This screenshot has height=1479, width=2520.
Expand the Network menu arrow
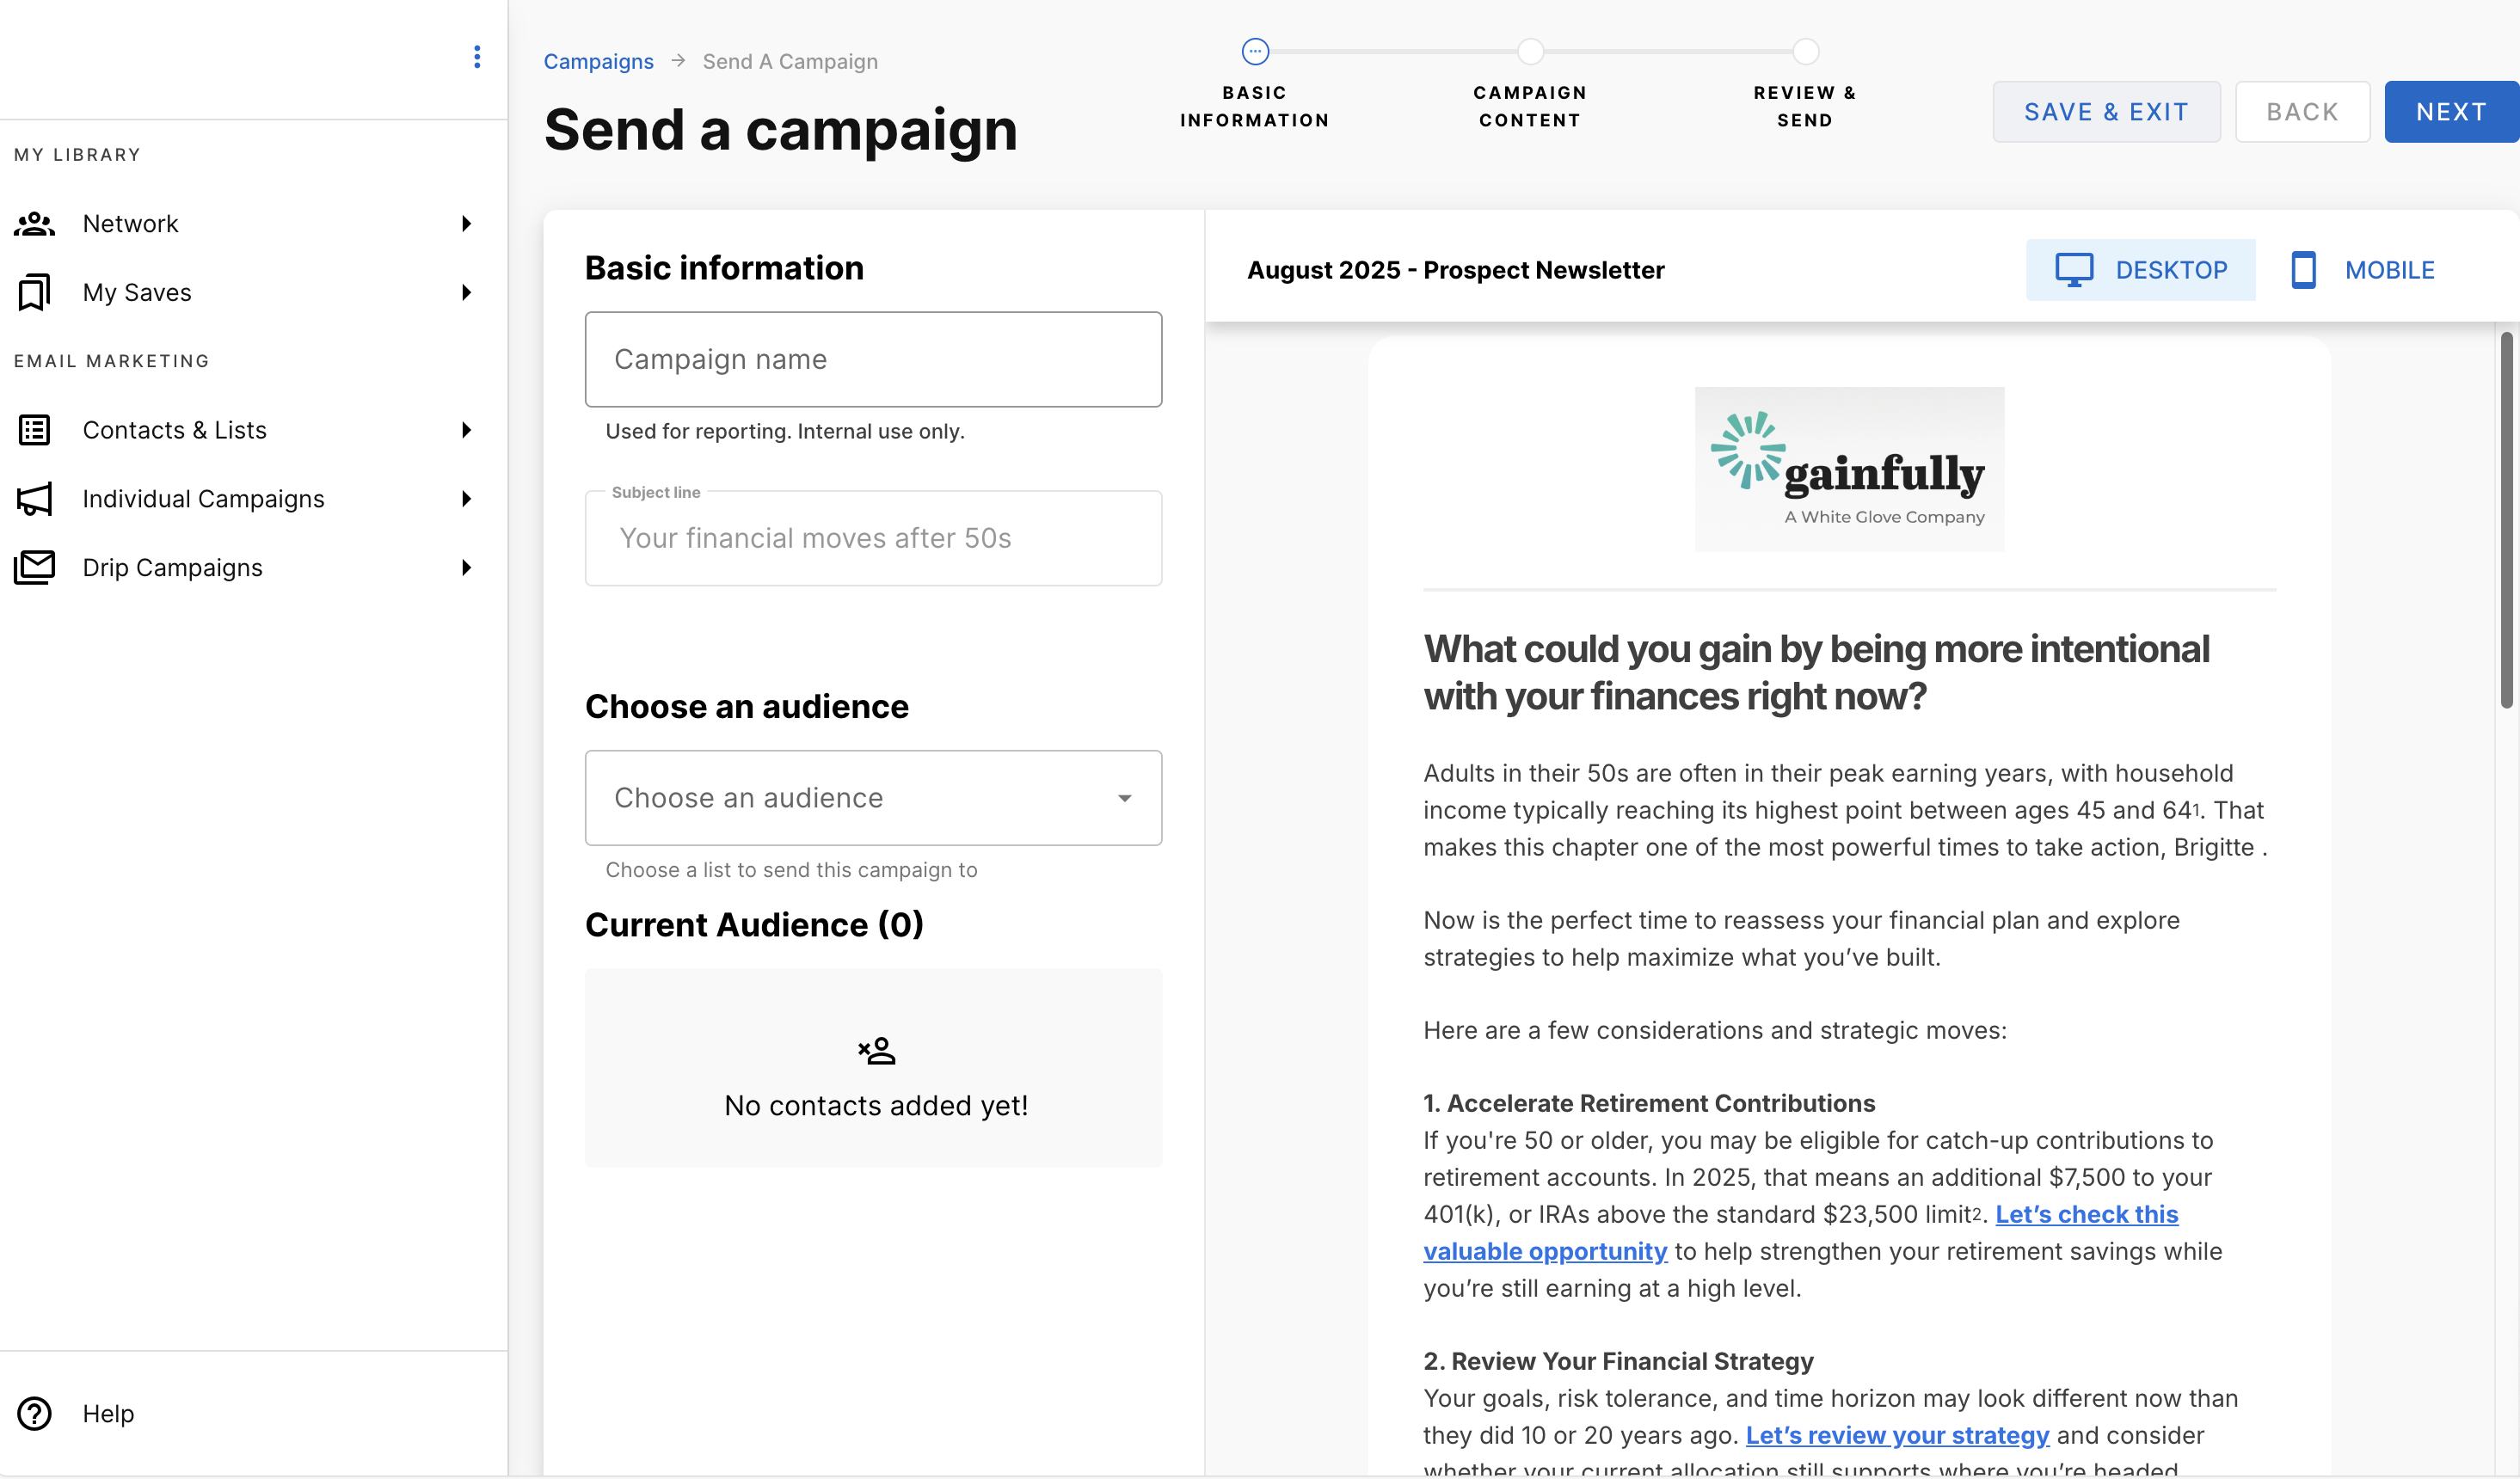click(466, 223)
